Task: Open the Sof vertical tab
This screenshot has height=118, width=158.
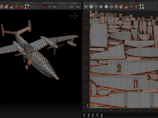Action: [x=89, y=115]
